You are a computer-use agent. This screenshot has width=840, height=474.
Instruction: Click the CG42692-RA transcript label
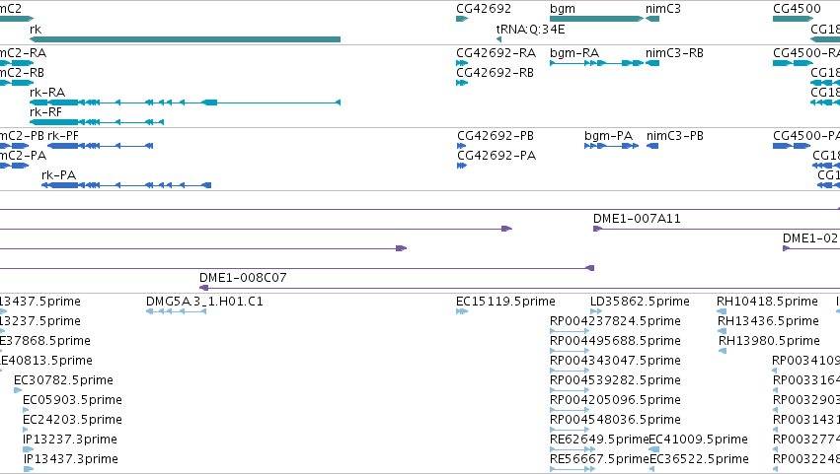[496, 53]
